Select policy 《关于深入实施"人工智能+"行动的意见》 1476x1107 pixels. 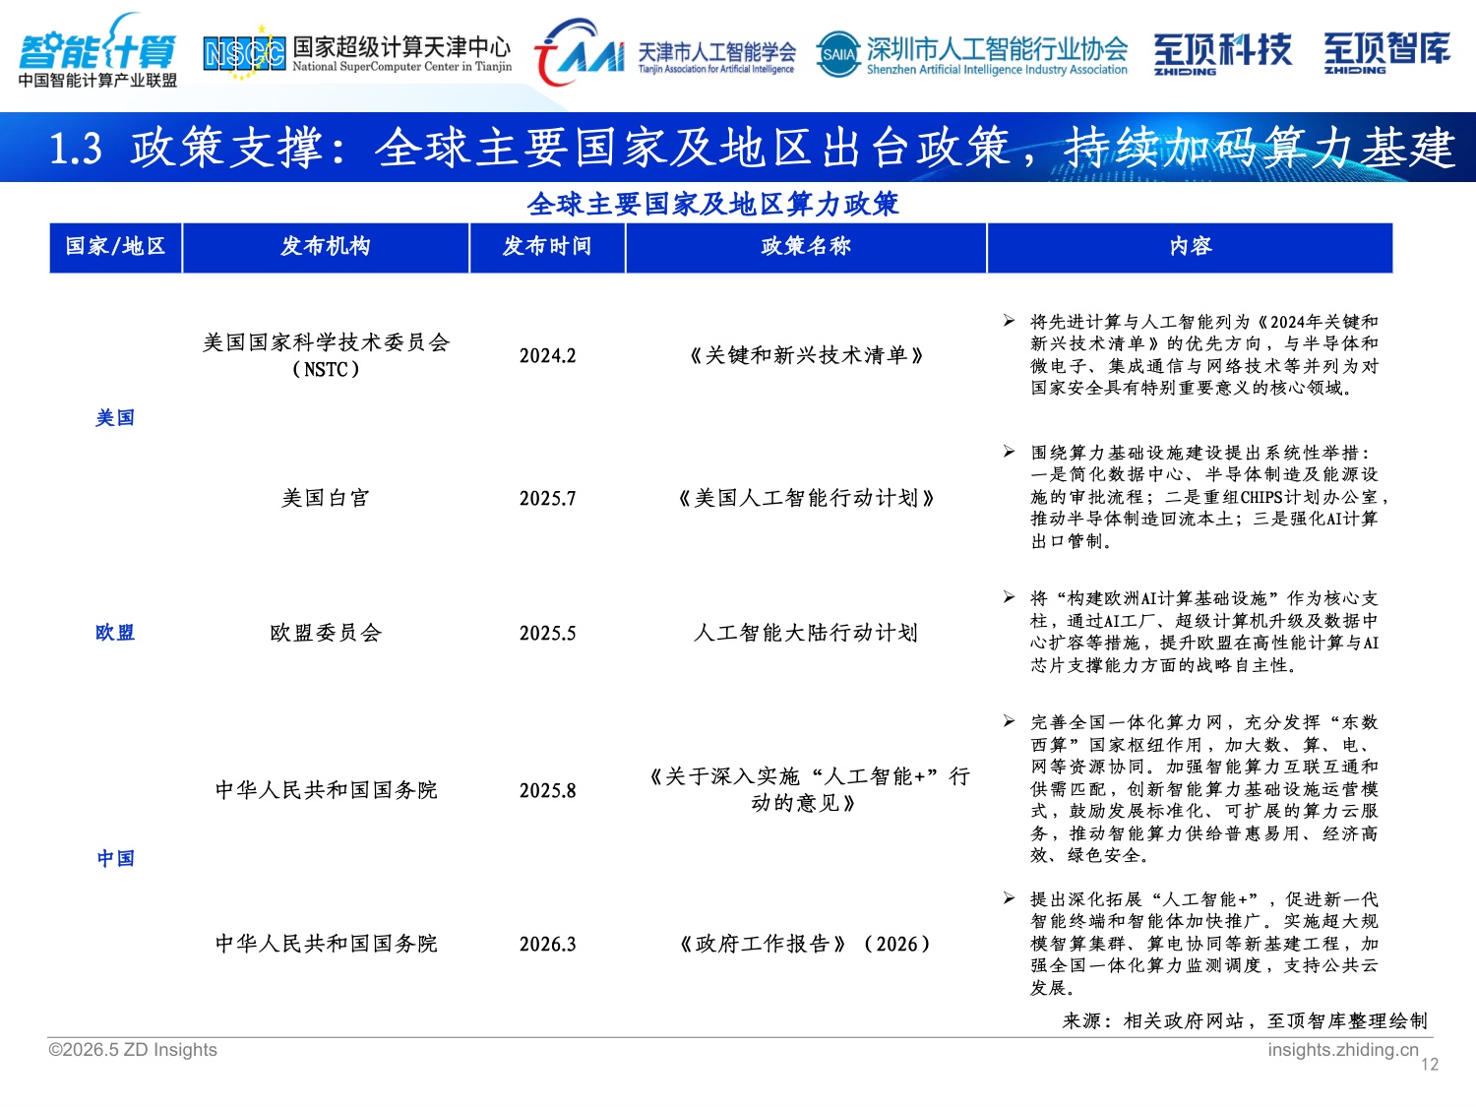806,790
